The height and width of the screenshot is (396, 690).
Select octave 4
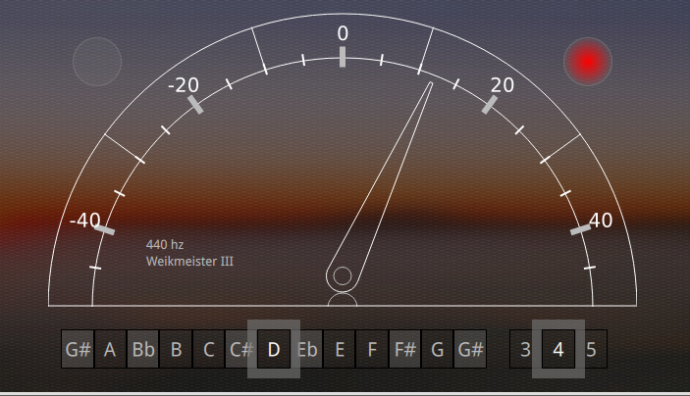557,349
